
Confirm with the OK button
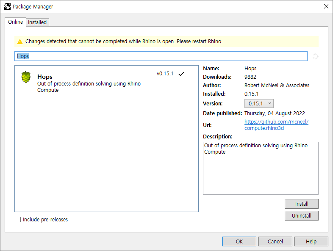click(239, 241)
